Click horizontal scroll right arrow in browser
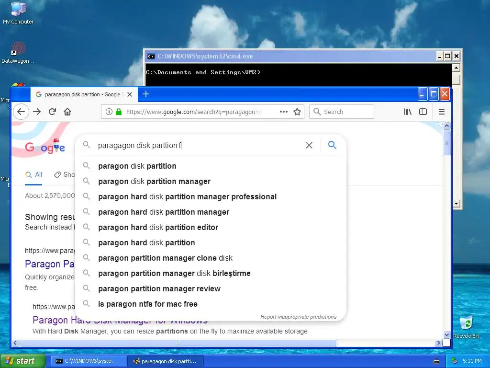 coord(438,343)
